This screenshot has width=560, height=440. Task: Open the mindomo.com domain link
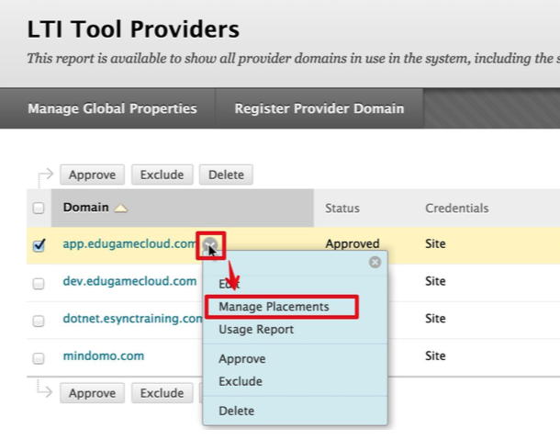click(103, 355)
